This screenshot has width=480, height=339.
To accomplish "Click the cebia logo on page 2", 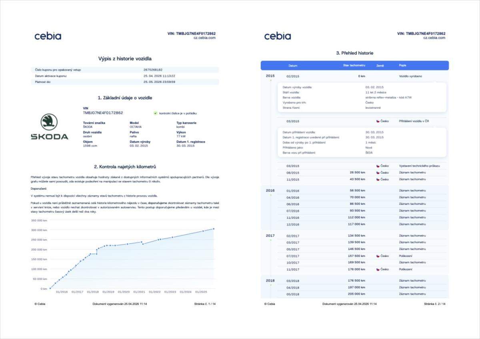I will click(277, 36).
